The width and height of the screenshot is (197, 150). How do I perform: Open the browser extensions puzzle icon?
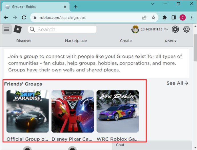click(164, 17)
